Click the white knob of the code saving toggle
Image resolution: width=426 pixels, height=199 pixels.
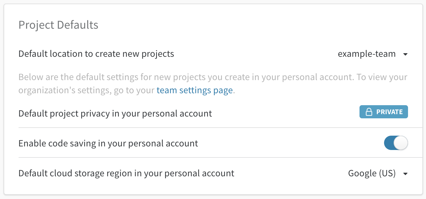tap(401, 143)
